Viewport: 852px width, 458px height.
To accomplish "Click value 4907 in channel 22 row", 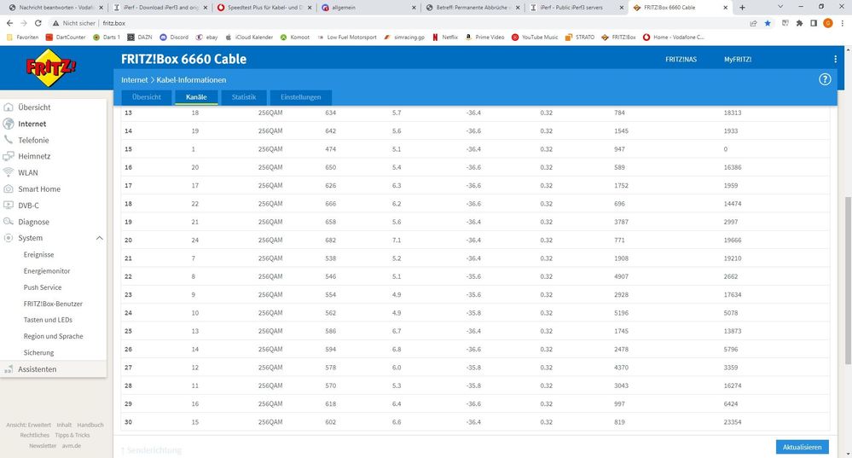I will point(621,276).
